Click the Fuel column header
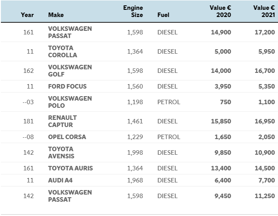Screen dimensions: 278x216 click(x=163, y=15)
